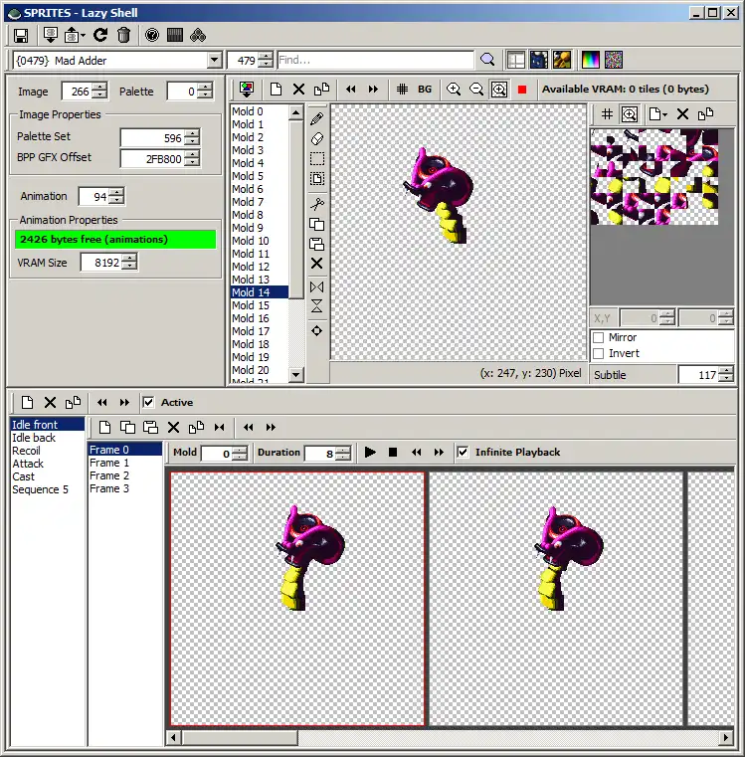
Task: Click the crosshair center tool icon
Action: [x=317, y=330]
